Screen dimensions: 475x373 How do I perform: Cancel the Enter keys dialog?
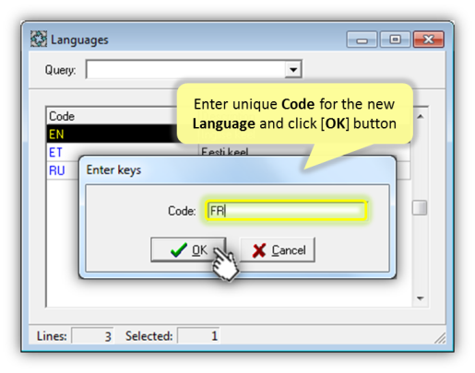tap(278, 250)
